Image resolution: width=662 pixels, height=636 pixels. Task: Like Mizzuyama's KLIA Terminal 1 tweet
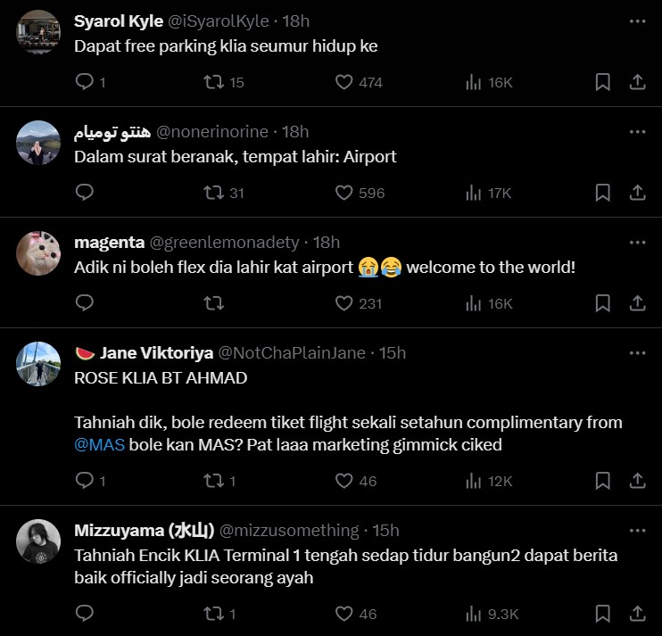coord(344,614)
